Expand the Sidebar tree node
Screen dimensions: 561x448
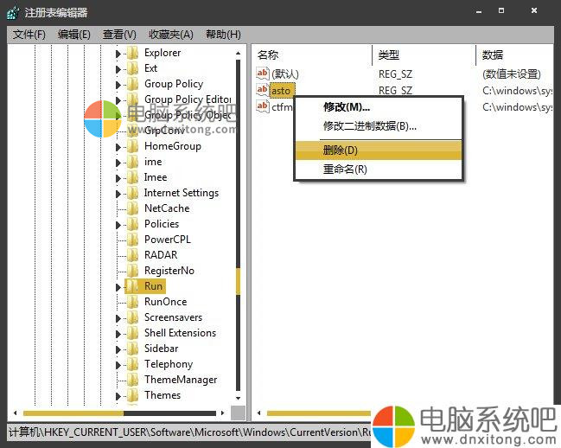pyautogui.click(x=118, y=349)
